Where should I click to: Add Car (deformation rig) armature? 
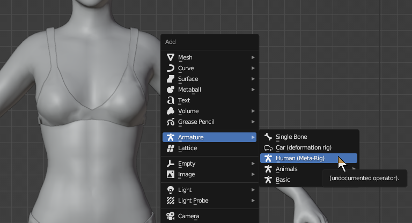click(x=309, y=147)
